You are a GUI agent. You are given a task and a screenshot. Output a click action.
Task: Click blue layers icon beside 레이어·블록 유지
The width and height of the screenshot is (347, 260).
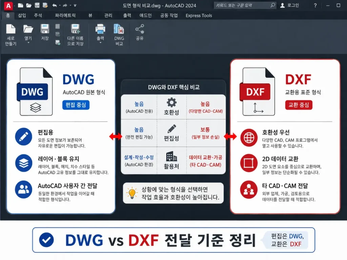(24, 163)
